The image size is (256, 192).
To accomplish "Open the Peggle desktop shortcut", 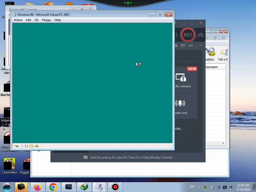I will tap(25, 166).
